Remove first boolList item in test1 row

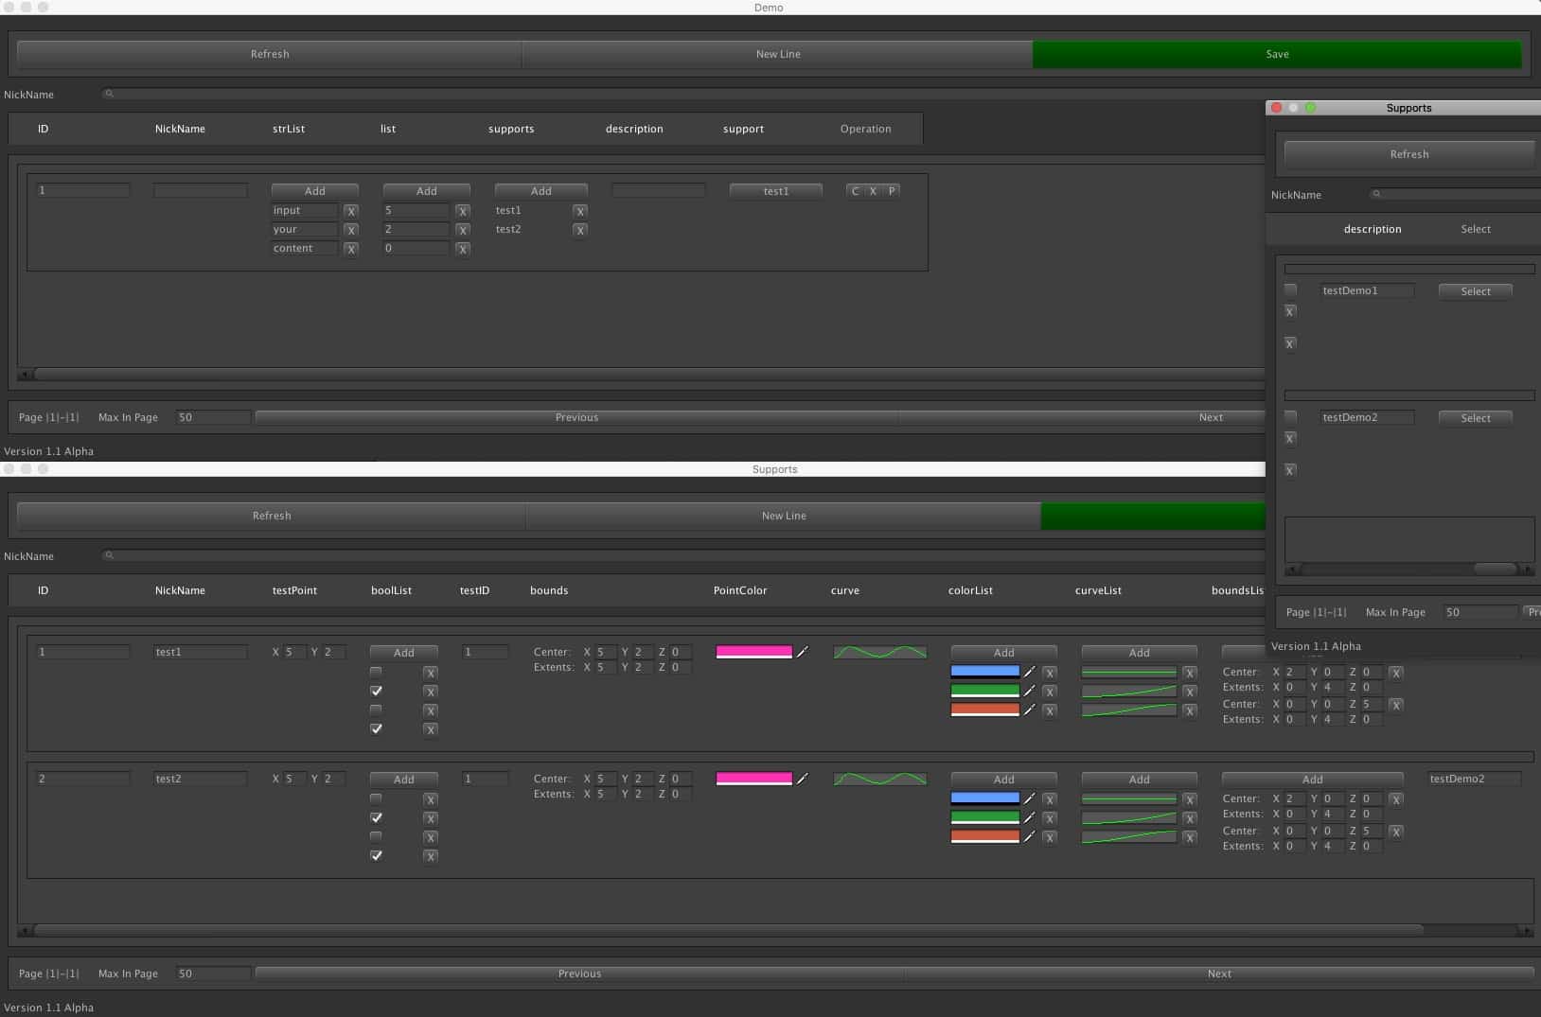[431, 673]
